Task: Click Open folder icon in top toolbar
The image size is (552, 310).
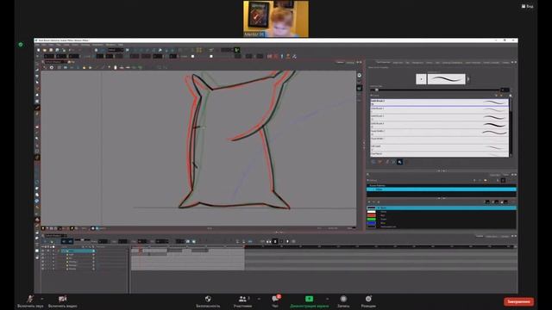Action: pos(45,50)
